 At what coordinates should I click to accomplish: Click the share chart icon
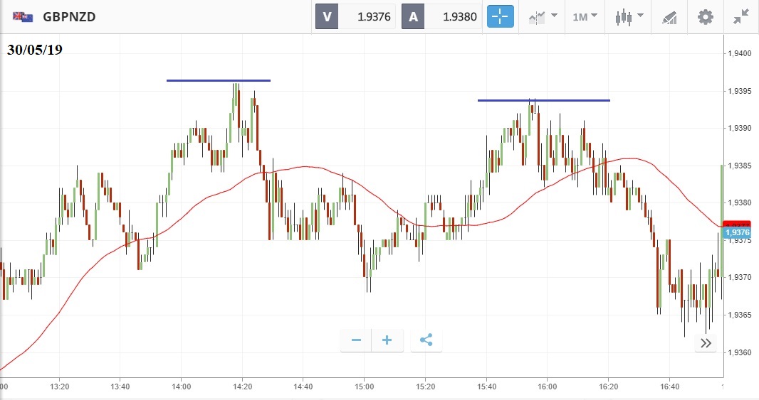click(426, 340)
